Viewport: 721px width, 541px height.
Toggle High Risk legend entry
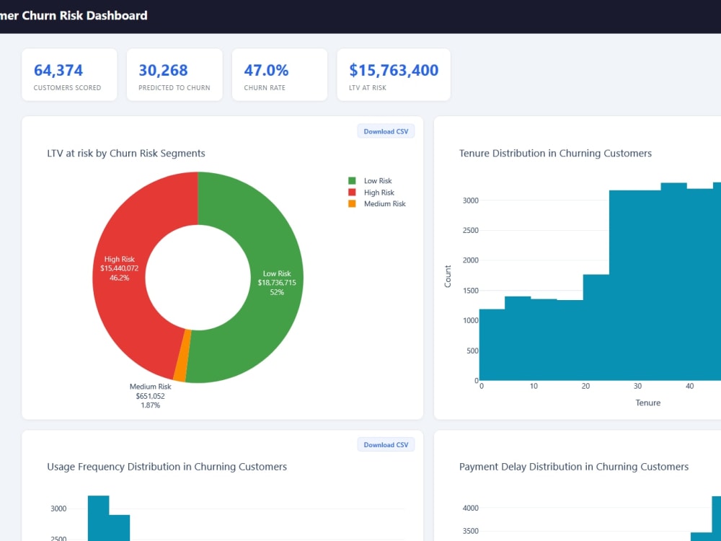371,193
